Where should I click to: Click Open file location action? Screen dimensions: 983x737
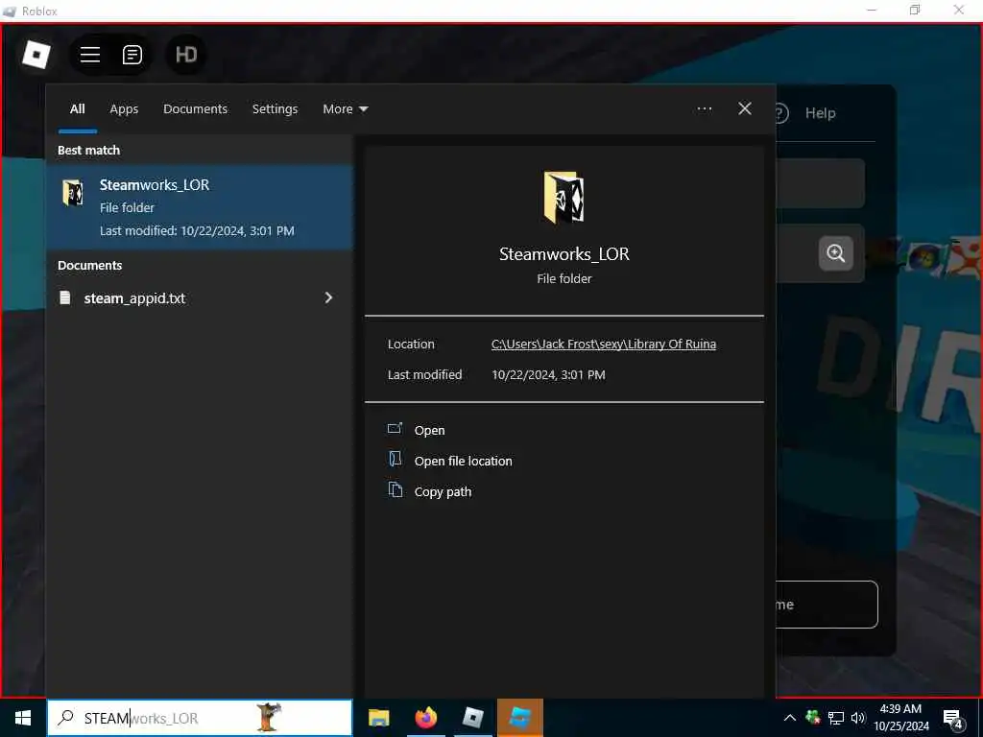464,462
